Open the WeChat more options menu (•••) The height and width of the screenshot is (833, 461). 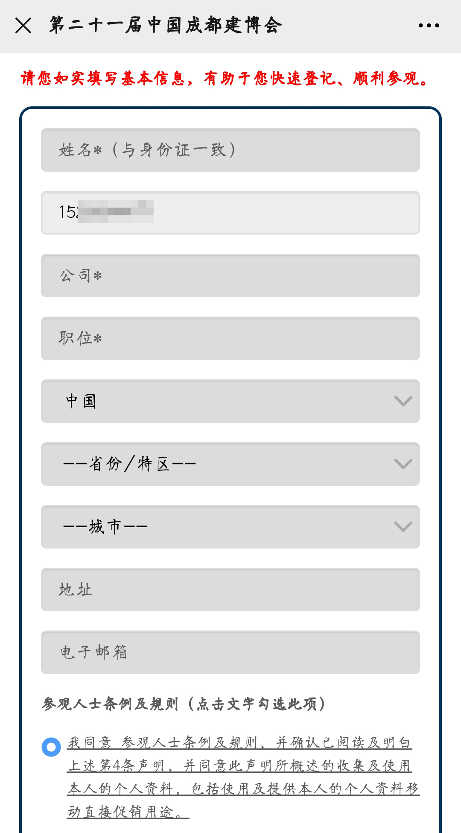tap(428, 25)
